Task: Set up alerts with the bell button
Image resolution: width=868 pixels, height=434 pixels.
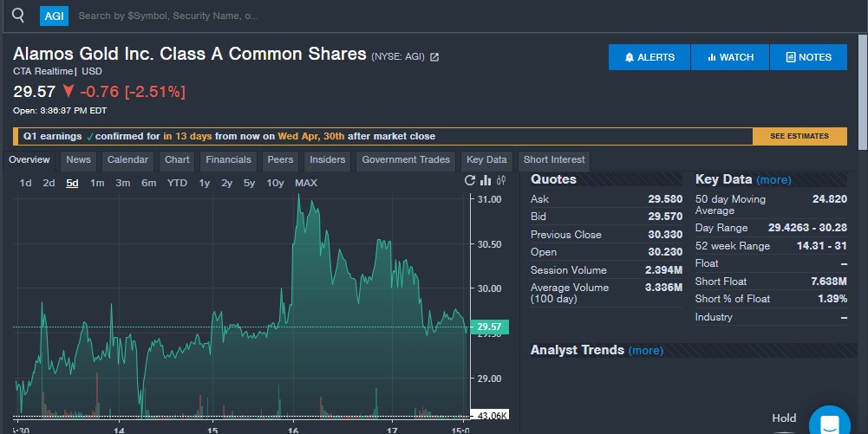Action: click(649, 57)
